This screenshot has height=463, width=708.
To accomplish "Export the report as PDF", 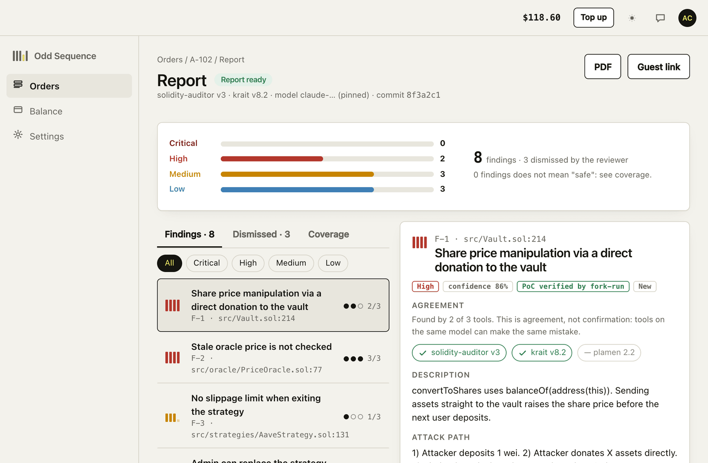I will pyautogui.click(x=603, y=67).
